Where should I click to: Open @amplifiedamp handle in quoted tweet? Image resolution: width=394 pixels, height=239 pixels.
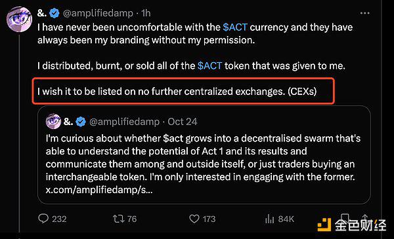[124, 122]
